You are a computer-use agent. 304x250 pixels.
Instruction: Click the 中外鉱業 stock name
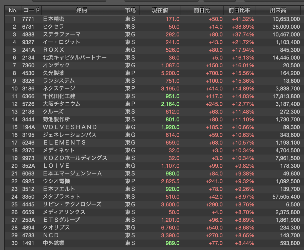pyautogui.click(x=53, y=243)
